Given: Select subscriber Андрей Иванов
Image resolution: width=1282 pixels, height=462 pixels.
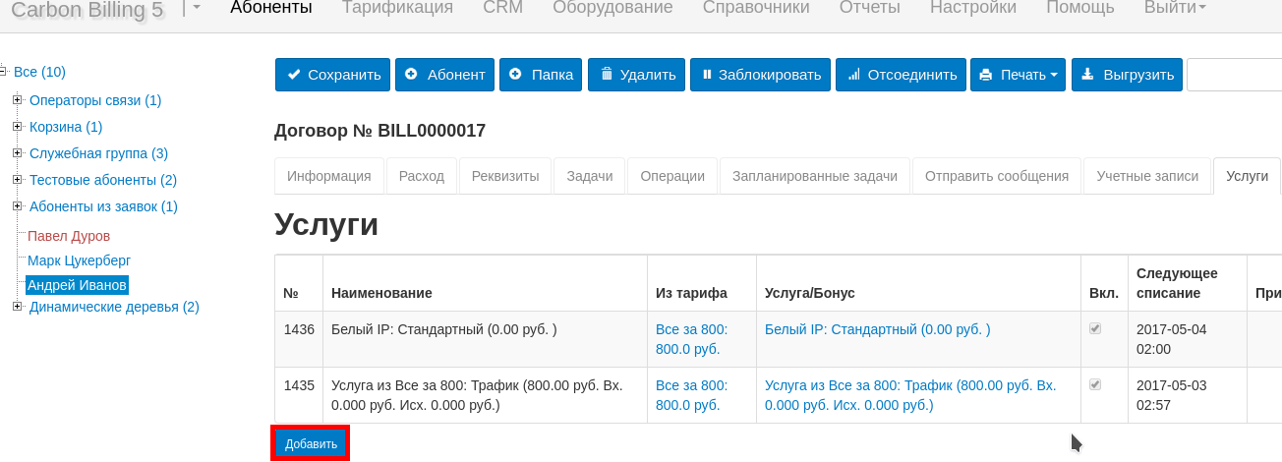Looking at the screenshot, I should (77, 285).
